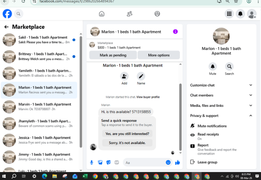Open the Notifications bell in header
Viewport: 261px width, 180px height.
click(241, 14)
